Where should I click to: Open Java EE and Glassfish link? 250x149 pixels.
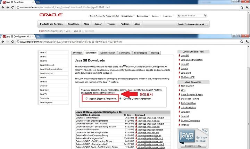(x=192, y=60)
